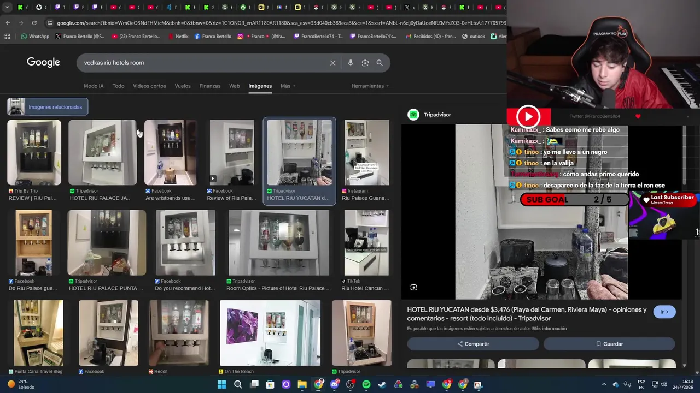Click the Ir button
The width and height of the screenshot is (700, 393).
coord(664,312)
